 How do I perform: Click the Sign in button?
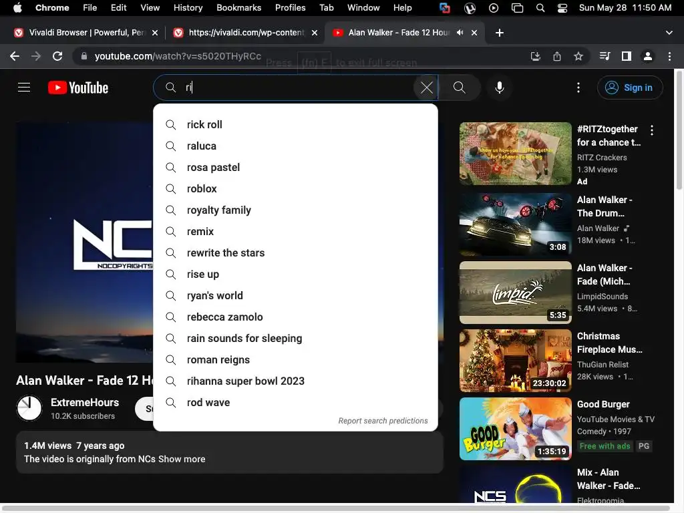pyautogui.click(x=630, y=88)
